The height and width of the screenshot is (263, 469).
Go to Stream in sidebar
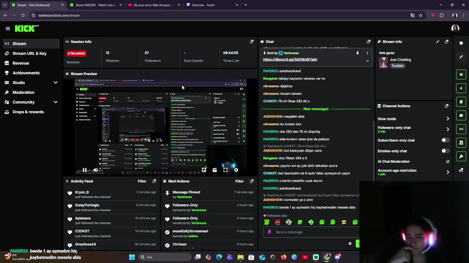tap(31, 43)
